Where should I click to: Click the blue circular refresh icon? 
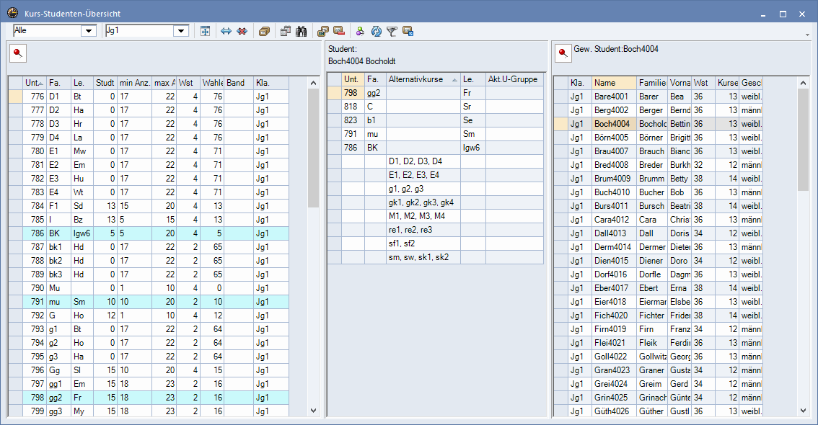pos(376,31)
